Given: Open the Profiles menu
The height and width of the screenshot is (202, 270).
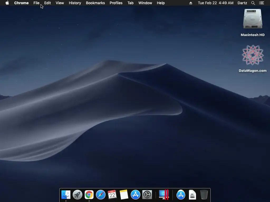Looking at the screenshot, I should 116,3.
